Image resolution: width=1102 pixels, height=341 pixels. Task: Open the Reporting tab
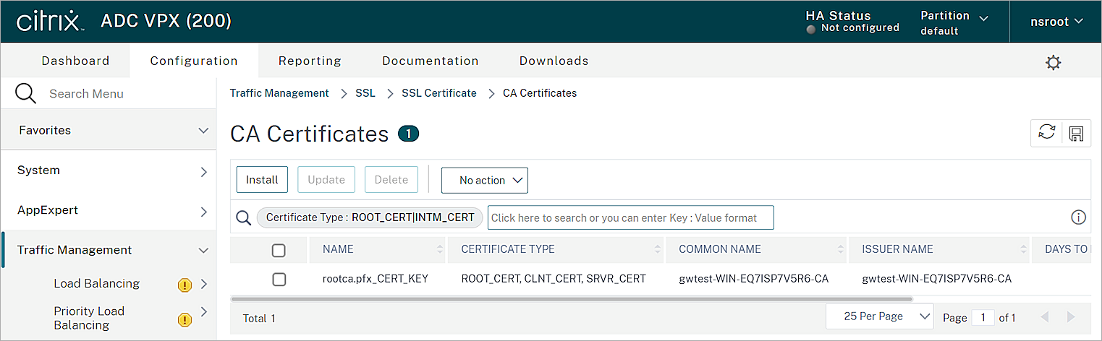(x=310, y=61)
